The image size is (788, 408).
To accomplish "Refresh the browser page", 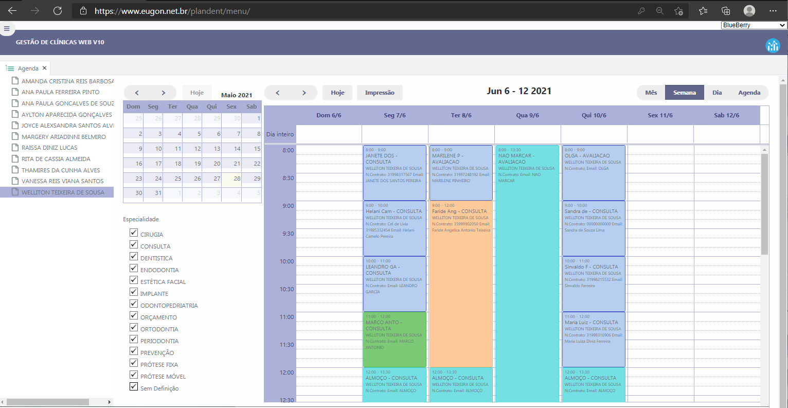I will tap(58, 11).
